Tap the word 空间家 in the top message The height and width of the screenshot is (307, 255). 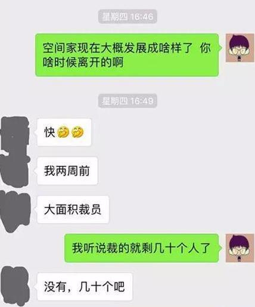pyautogui.click(x=60, y=48)
